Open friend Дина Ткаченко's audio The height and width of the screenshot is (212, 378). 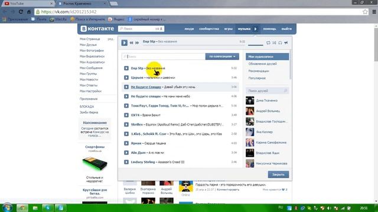266,101
